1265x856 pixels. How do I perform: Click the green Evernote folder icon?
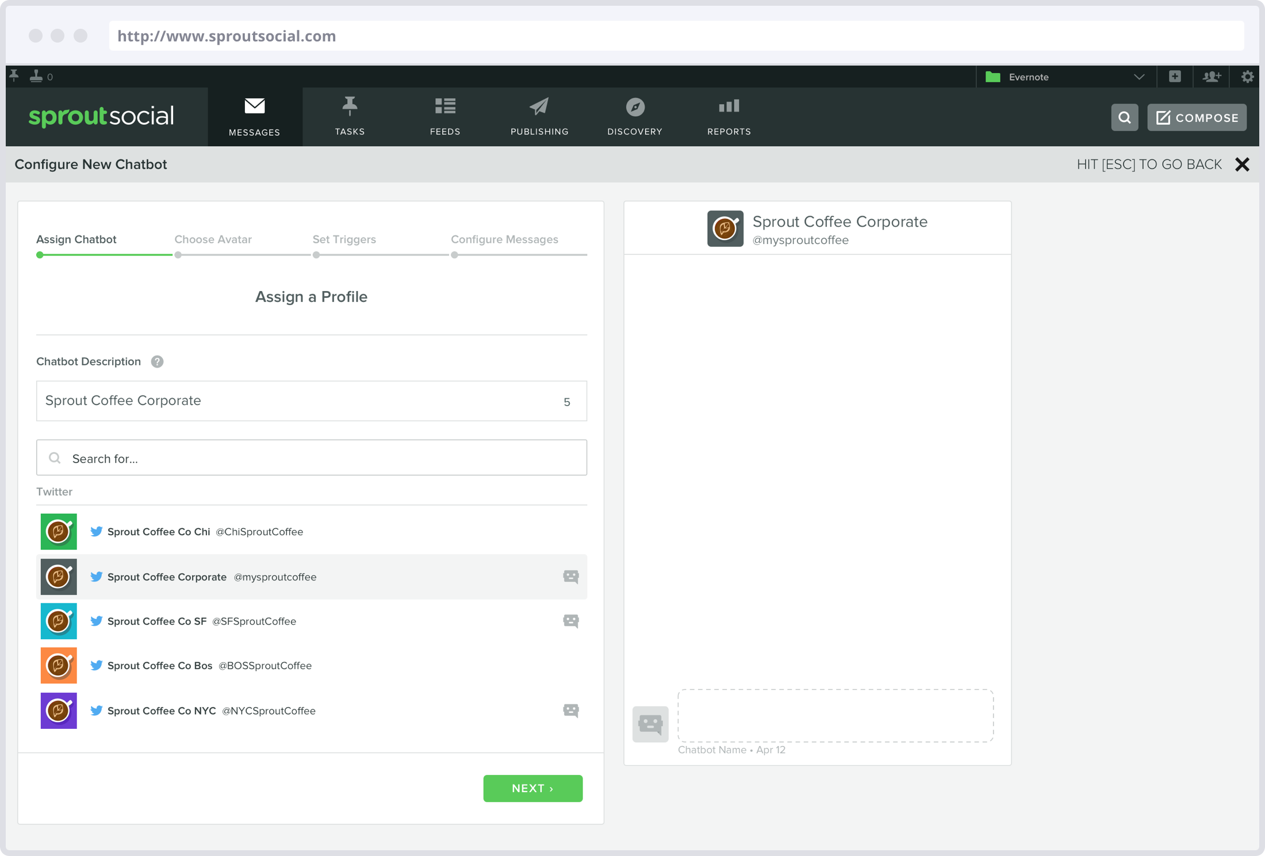pyautogui.click(x=993, y=77)
